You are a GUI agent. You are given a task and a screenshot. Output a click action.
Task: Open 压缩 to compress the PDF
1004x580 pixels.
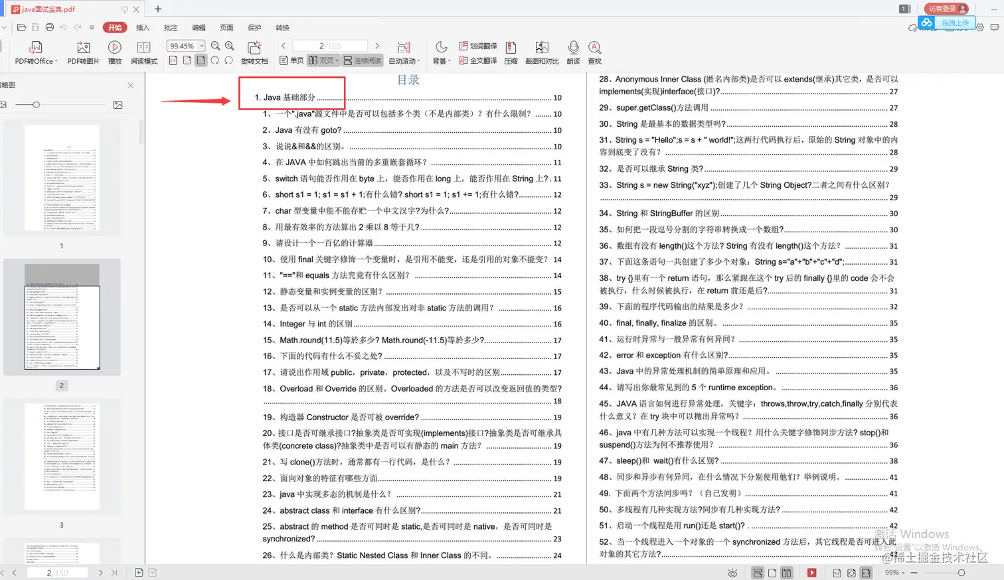tap(511, 53)
